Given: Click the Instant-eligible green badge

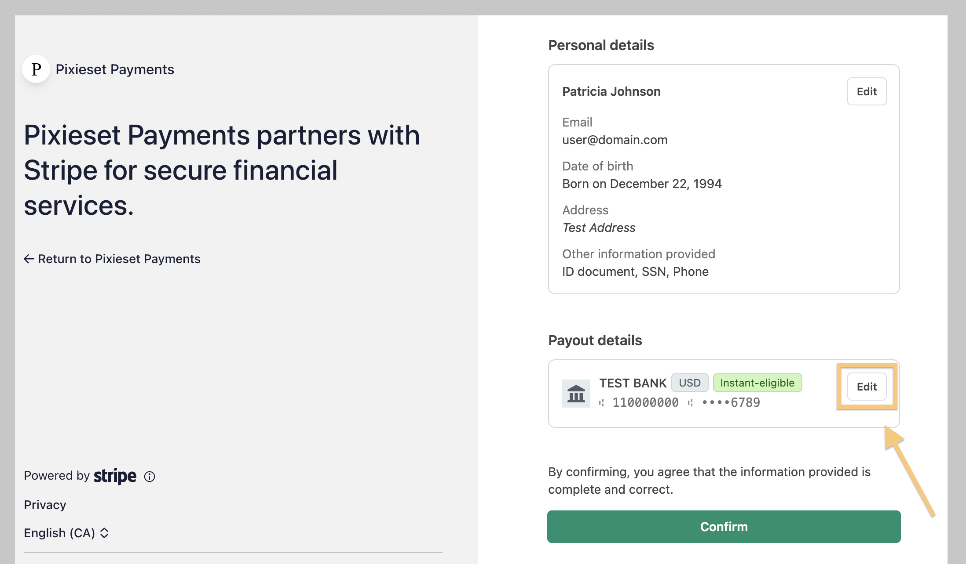Looking at the screenshot, I should click(757, 383).
